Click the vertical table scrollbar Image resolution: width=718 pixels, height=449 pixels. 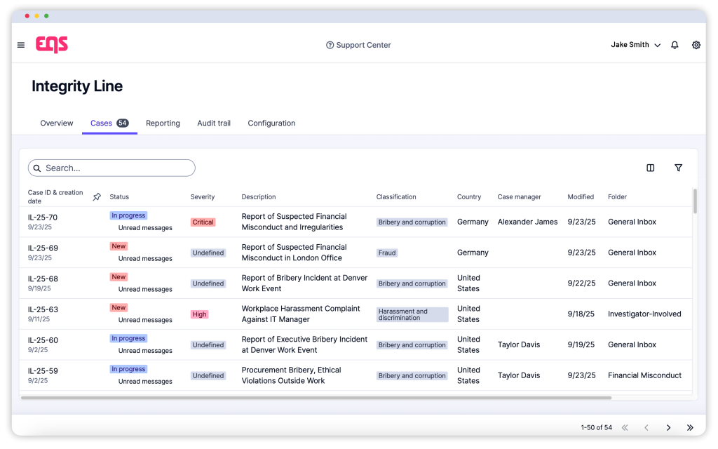[695, 201]
